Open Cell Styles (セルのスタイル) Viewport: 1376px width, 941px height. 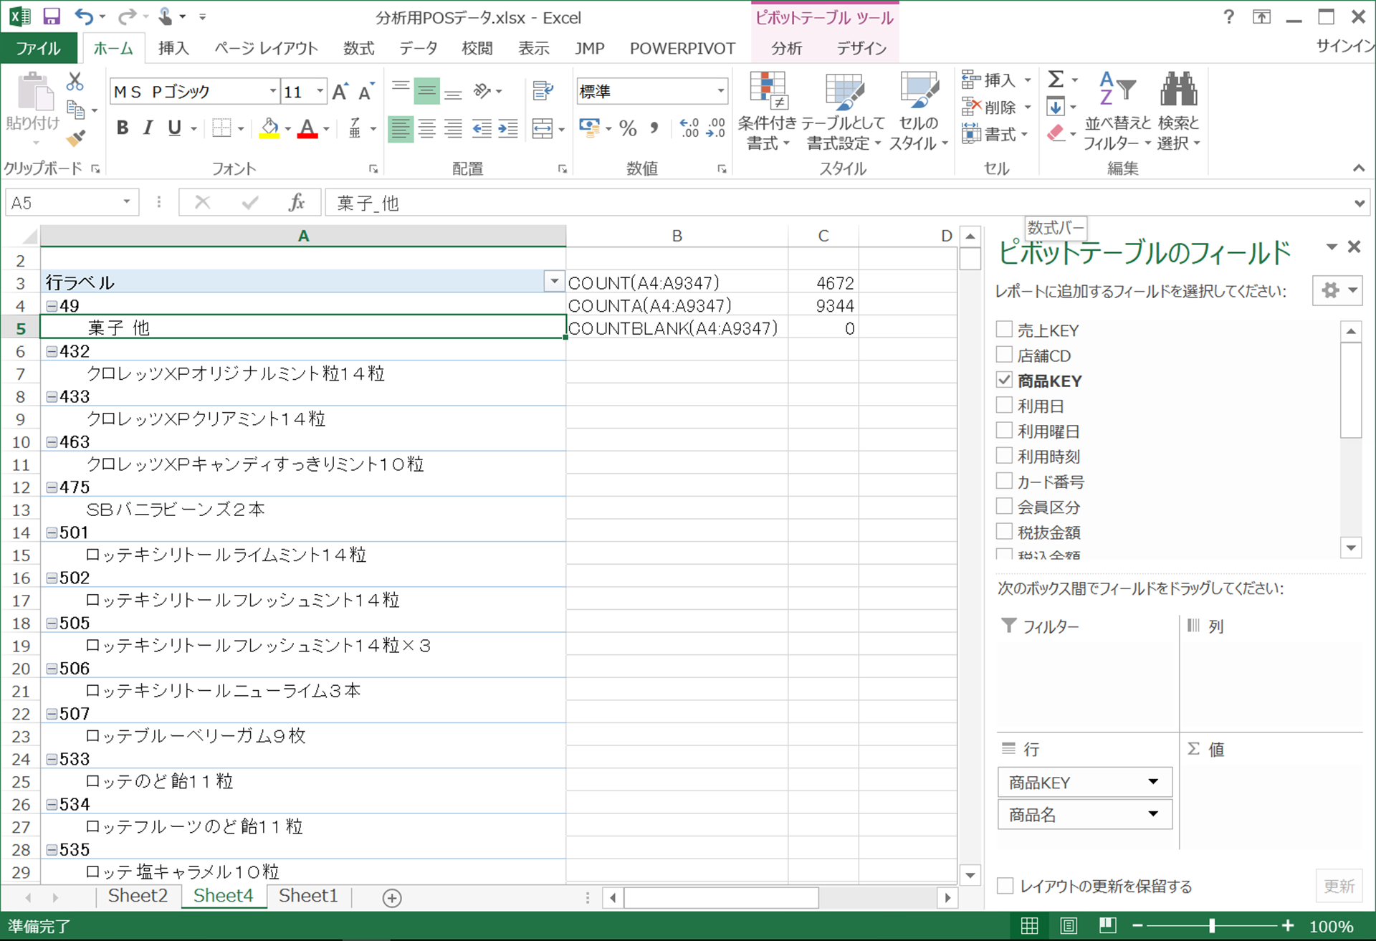(918, 112)
